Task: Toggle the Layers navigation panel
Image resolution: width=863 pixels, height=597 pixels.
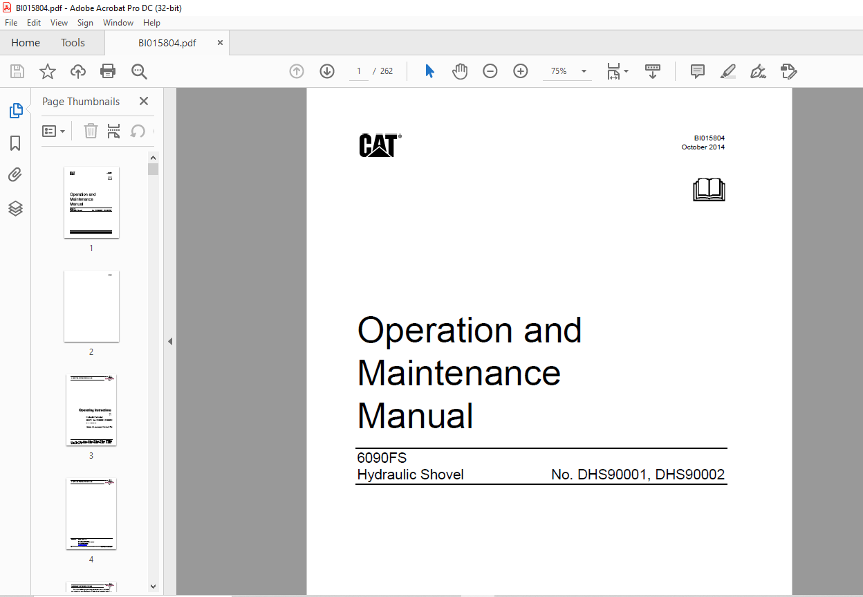Action: tap(15, 208)
